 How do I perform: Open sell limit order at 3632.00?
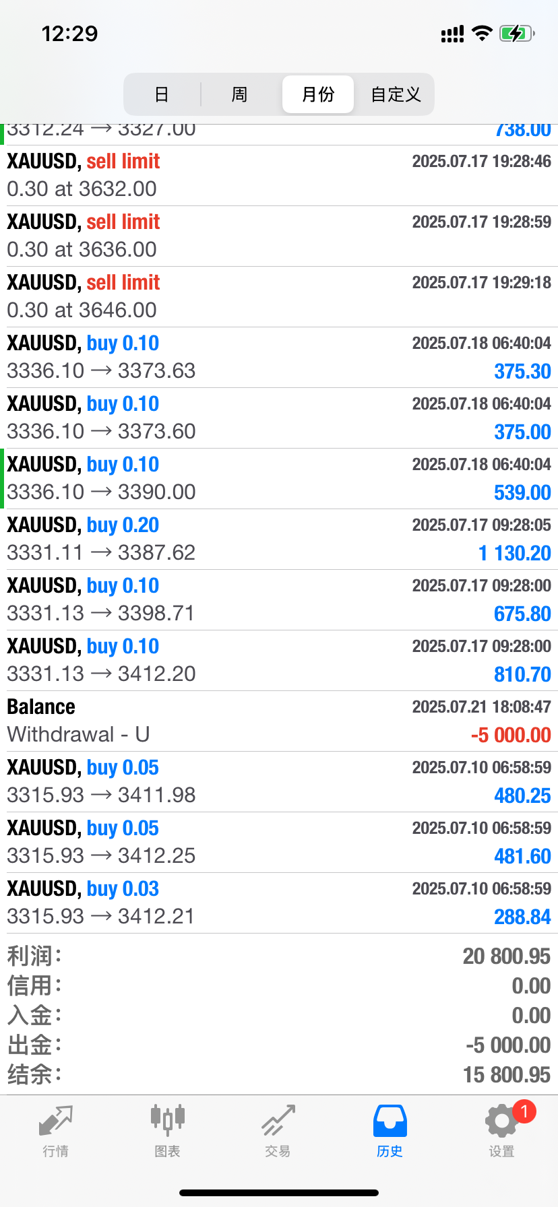pos(279,175)
